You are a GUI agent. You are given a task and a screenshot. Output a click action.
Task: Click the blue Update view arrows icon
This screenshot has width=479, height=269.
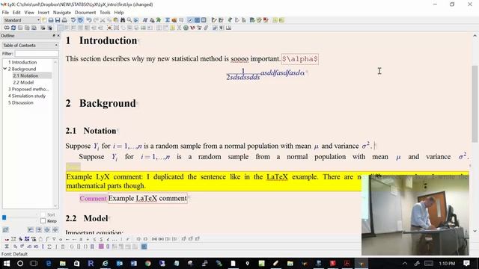pyautogui.click(x=13, y=28)
